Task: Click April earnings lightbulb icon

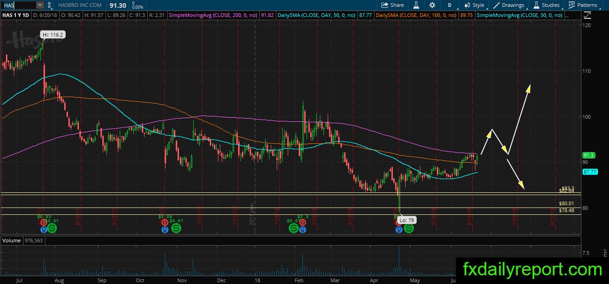Action: pyautogui.click(x=398, y=229)
